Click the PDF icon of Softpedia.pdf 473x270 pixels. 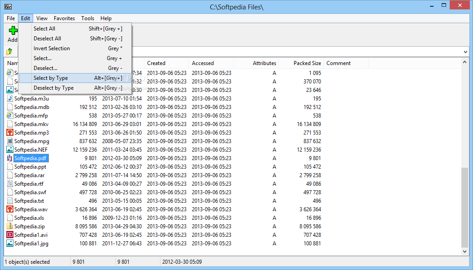10,158
